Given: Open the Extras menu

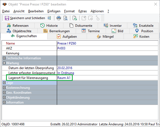Looking at the screenshot, I should (83, 11).
